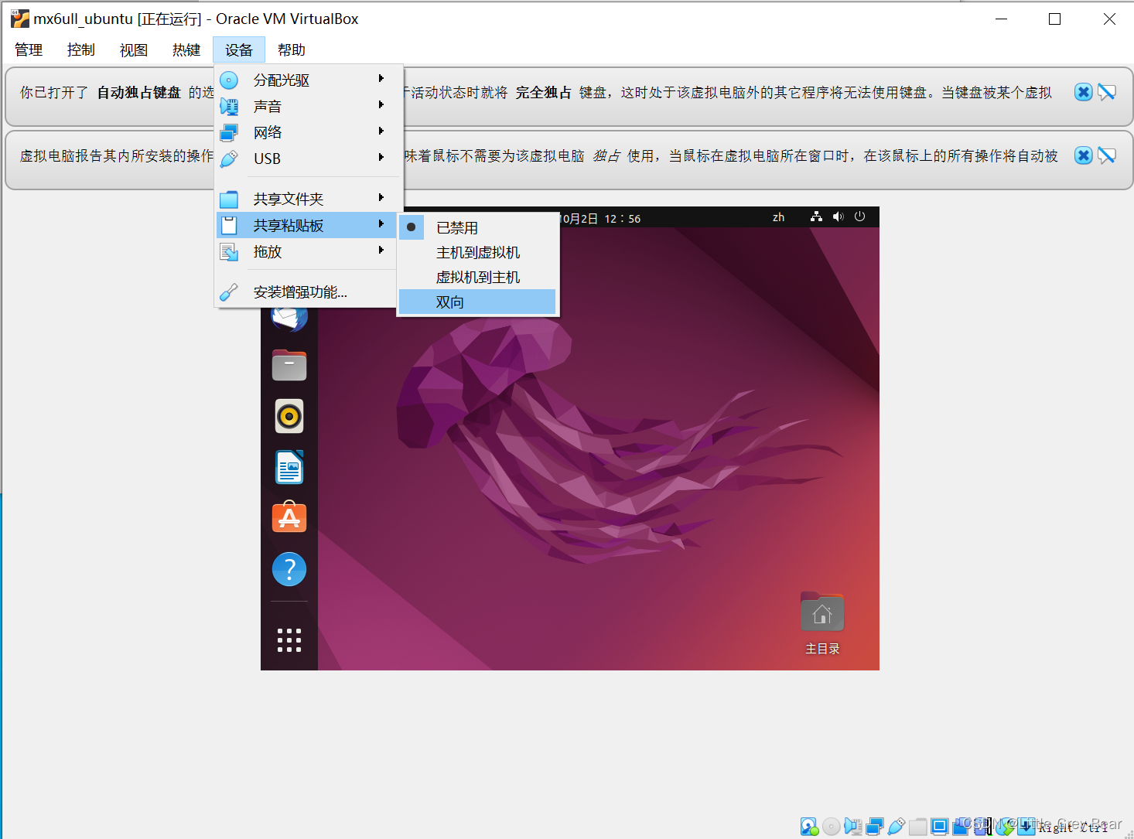Screen dimensions: 1134x839
Task: Open the 控制 menu
Action: (x=81, y=49)
